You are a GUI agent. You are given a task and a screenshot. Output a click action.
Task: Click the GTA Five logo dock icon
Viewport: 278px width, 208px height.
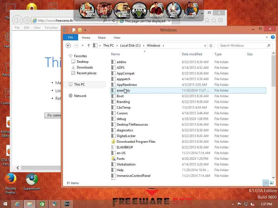click(139, 10)
